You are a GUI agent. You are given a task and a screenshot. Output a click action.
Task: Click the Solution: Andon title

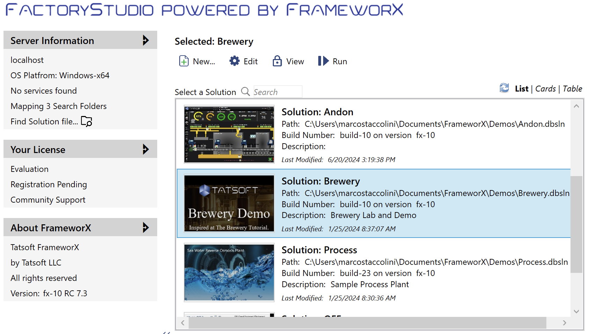pos(317,112)
